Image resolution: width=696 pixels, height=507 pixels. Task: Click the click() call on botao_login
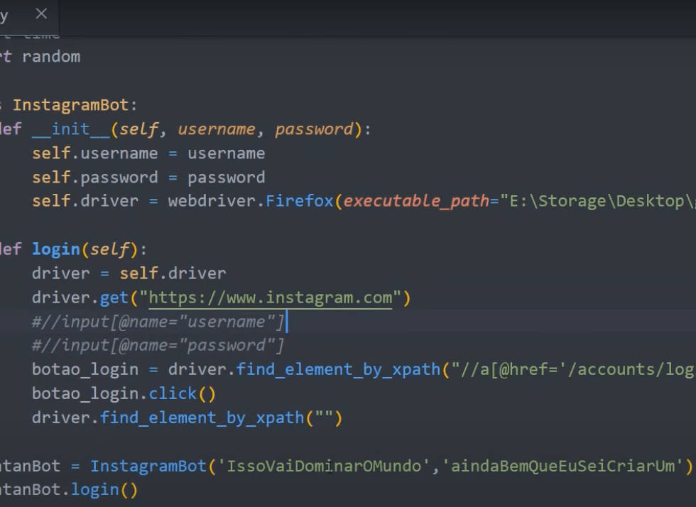tap(173, 393)
